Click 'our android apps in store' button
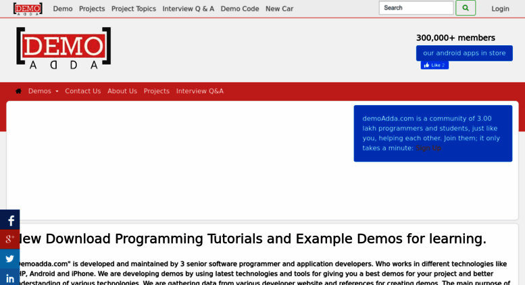Image resolution: width=525 pixels, height=285 pixels. coord(464,53)
